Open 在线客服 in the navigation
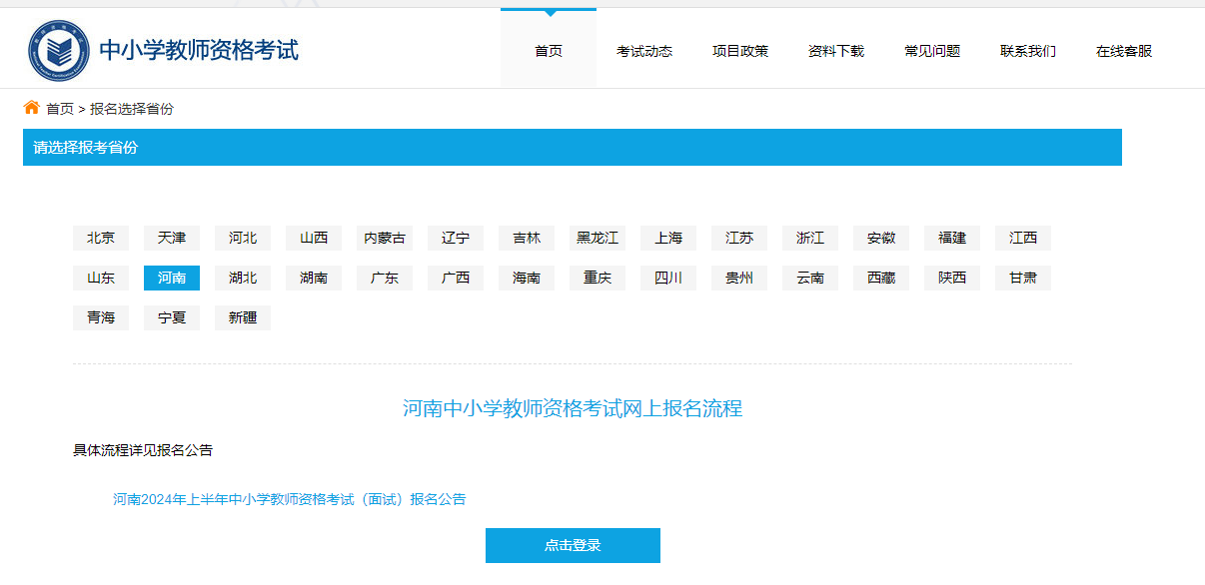 pos(1124,51)
